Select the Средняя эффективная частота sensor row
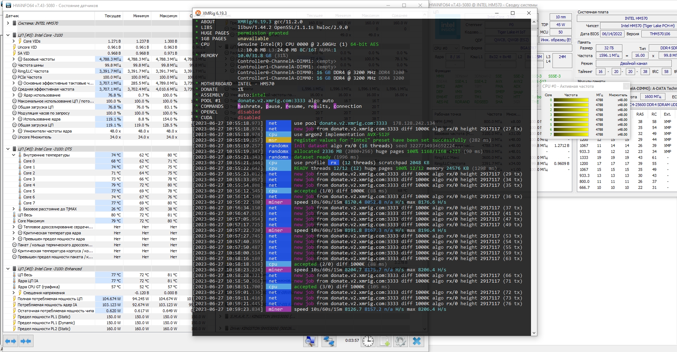This screenshot has height=352, width=677. point(98,89)
